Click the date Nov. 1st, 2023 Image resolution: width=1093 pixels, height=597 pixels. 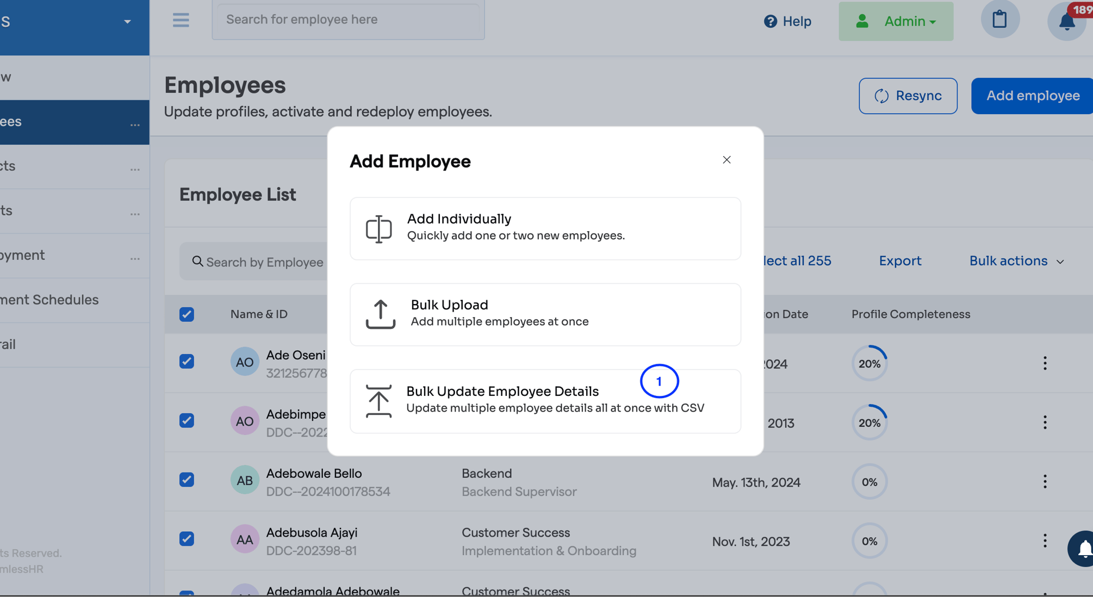tap(750, 542)
